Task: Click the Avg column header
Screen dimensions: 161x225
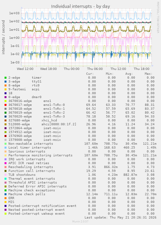Action: point(129,74)
